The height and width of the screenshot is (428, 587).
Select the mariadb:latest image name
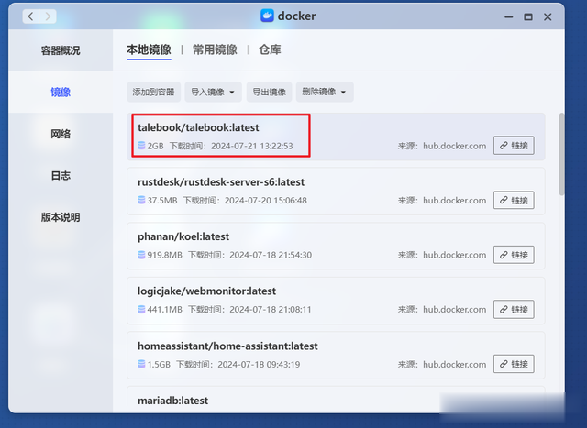pyautogui.click(x=173, y=401)
